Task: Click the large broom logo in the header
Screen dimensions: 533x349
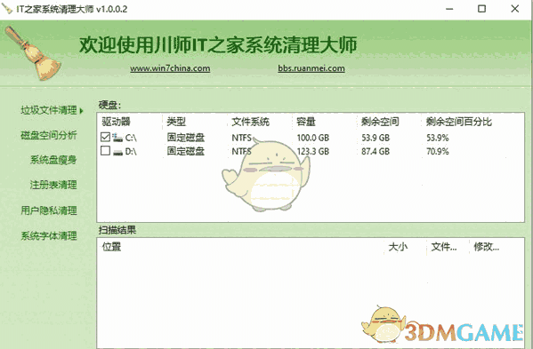Action: coord(33,53)
